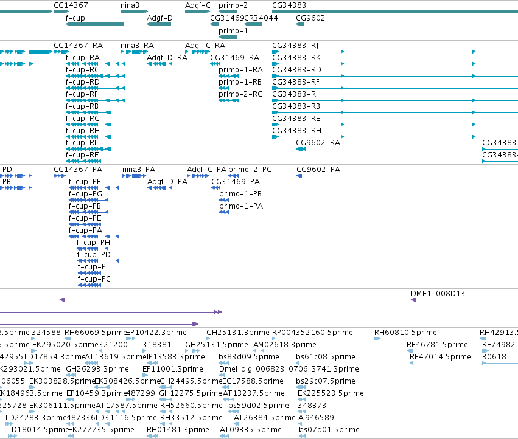Open CDS Adgf-C-PA

click(206, 170)
